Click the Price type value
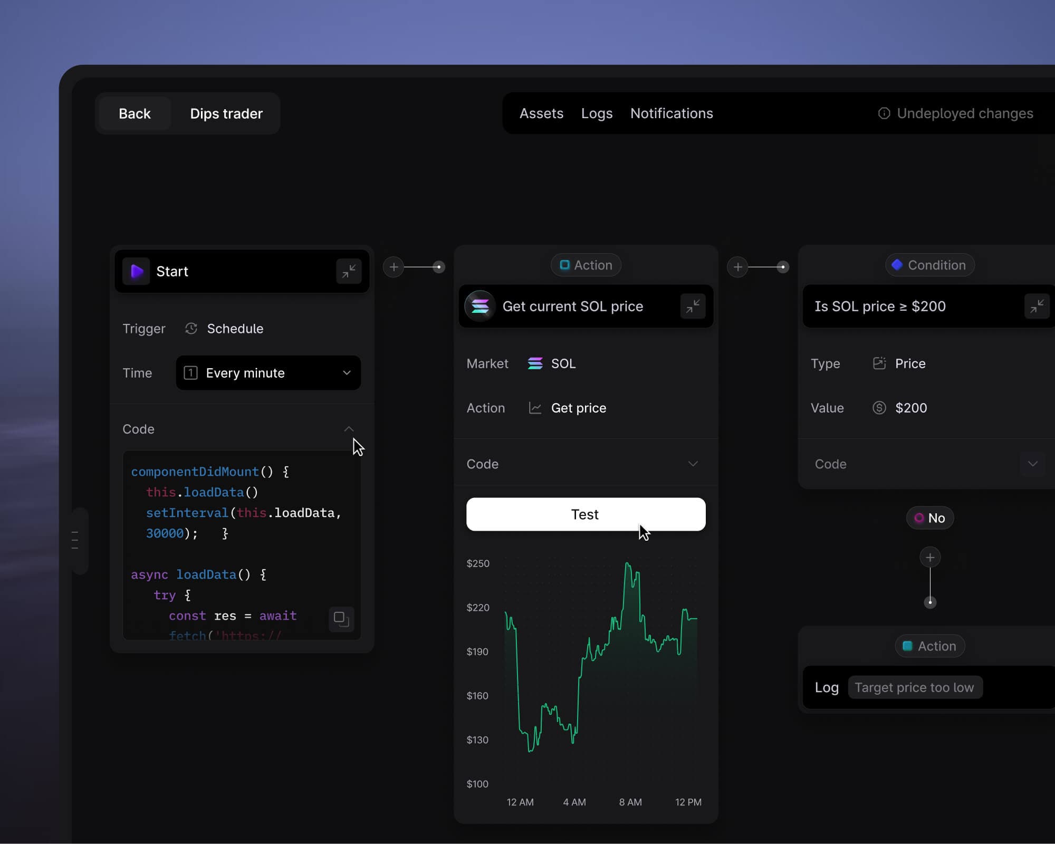 [x=910, y=363]
